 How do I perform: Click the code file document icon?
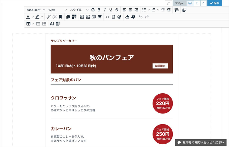tap(113, 17)
